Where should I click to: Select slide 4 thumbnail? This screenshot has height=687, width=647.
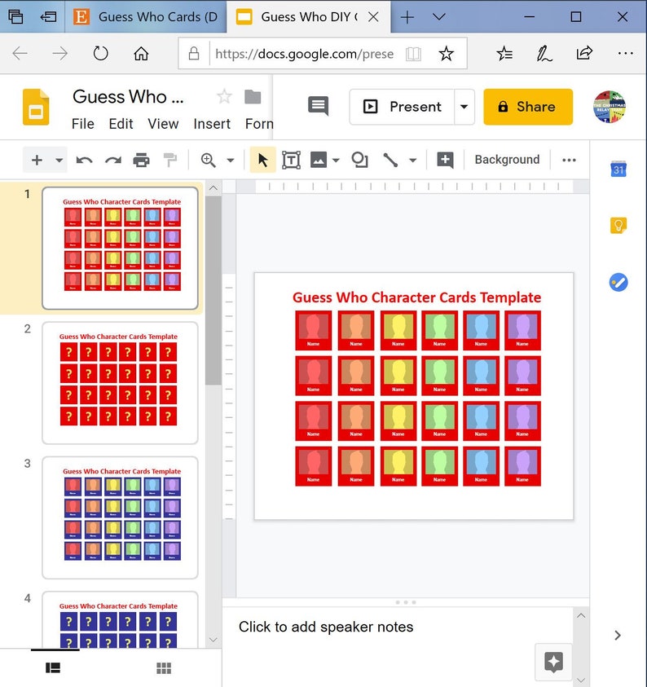point(120,619)
